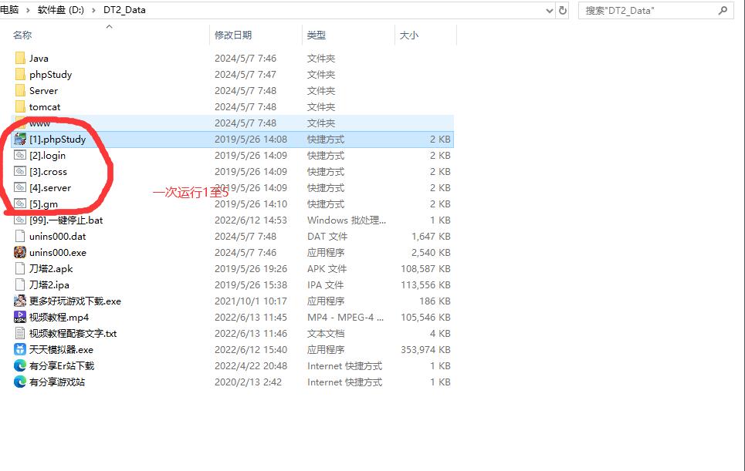Click the DT2_Data breadcrumb segment
This screenshot has height=471, width=745.
pos(124,11)
